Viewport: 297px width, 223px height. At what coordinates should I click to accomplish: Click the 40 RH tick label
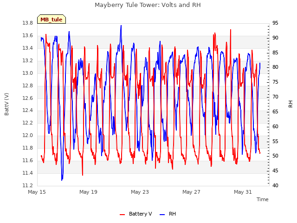(275, 185)
